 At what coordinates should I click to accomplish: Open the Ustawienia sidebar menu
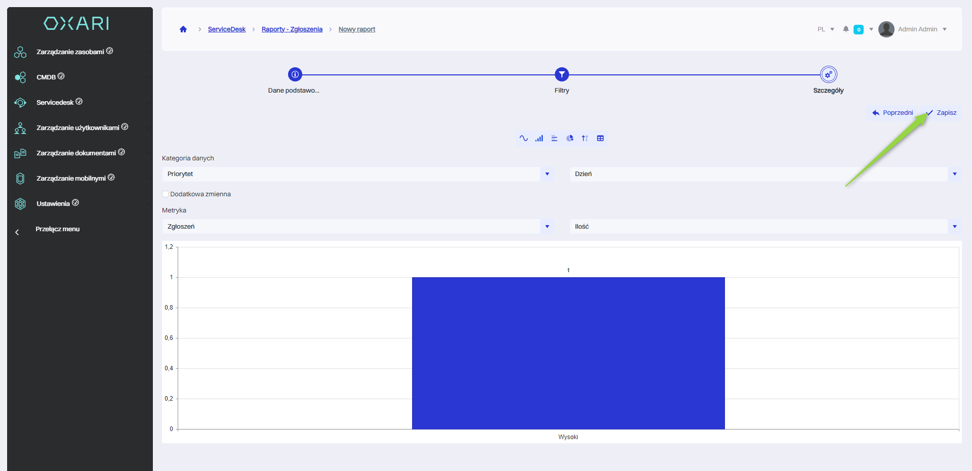point(53,204)
